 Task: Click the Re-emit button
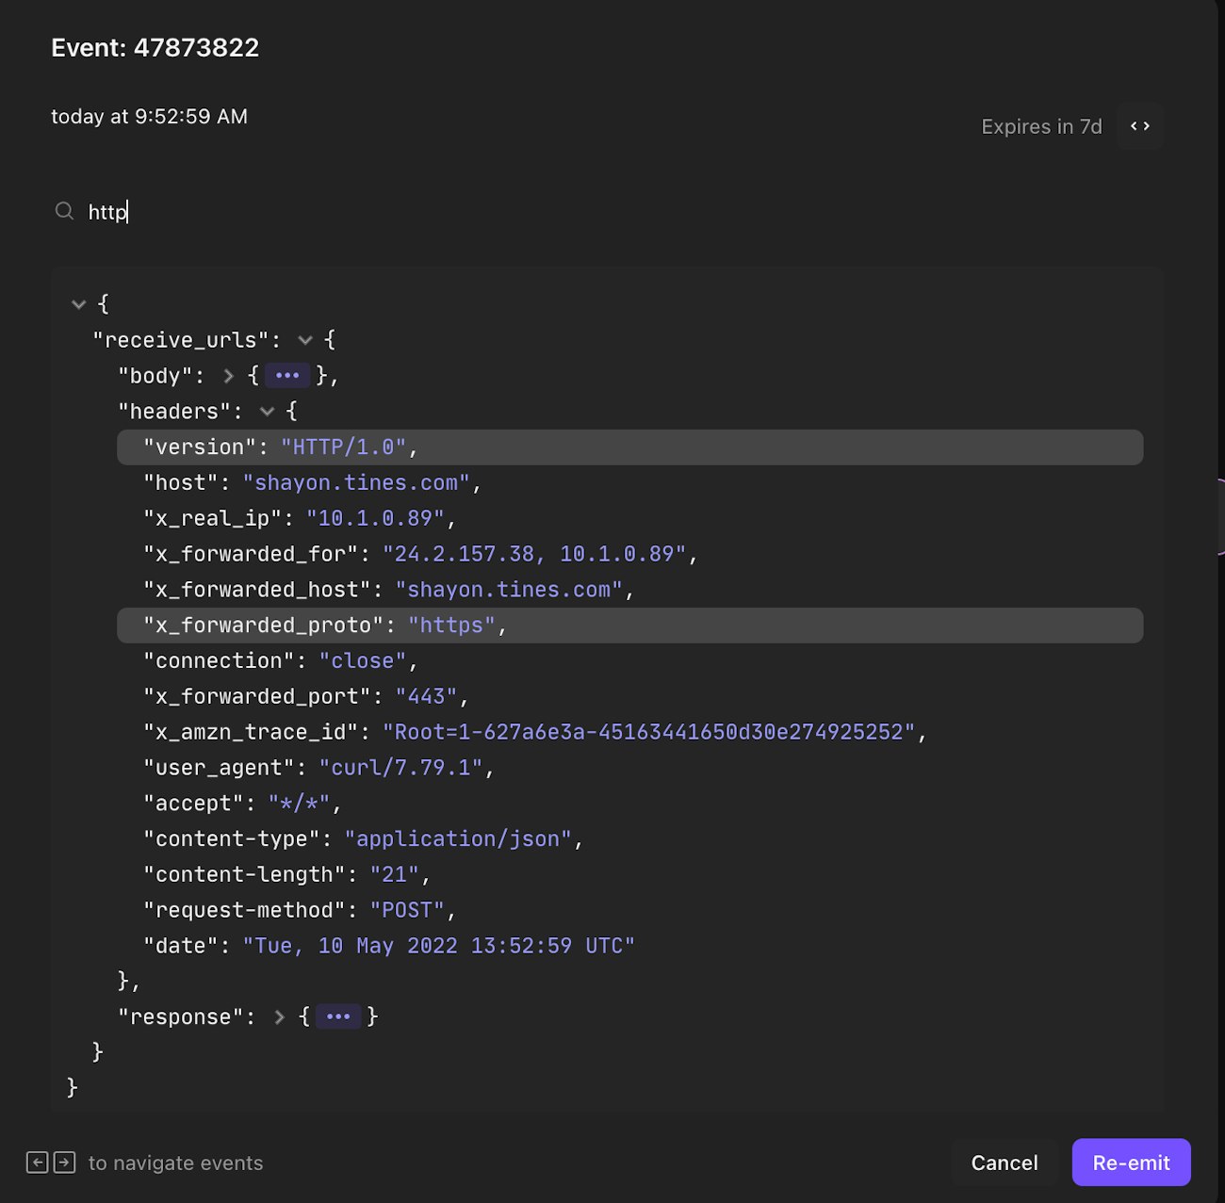click(x=1131, y=1162)
